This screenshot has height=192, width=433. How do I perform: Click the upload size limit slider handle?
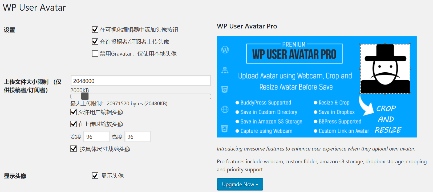[85, 96]
